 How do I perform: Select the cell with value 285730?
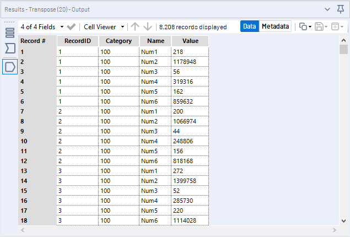pos(190,201)
